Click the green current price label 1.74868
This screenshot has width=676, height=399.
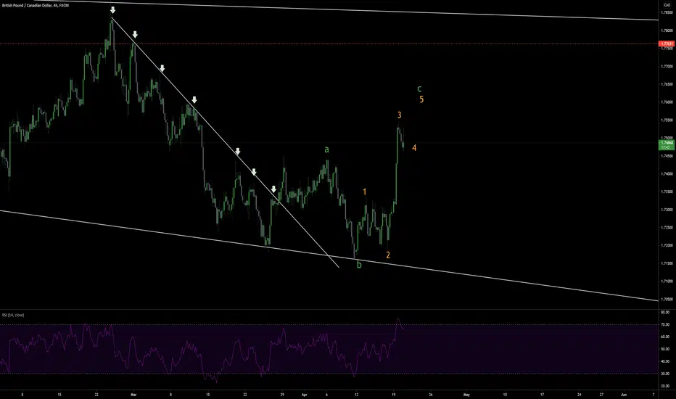667,144
